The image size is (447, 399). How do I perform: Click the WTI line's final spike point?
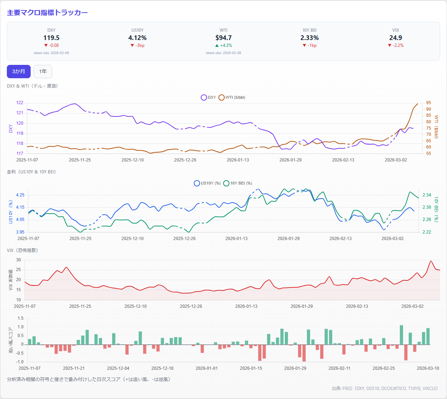coord(418,104)
